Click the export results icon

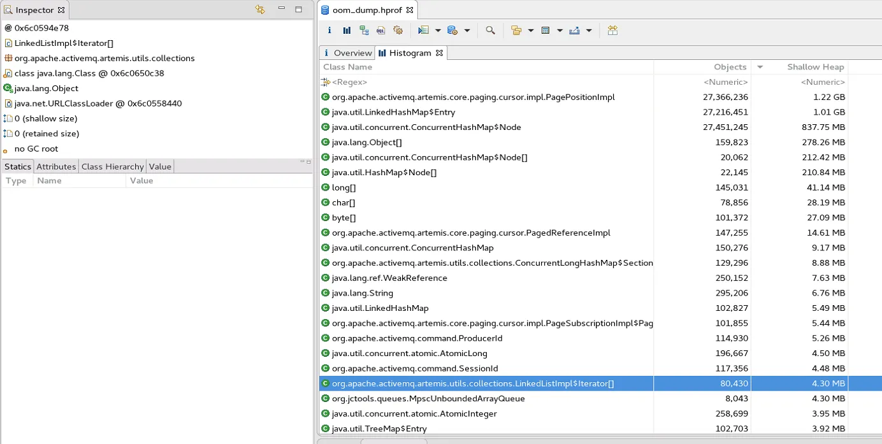(574, 30)
